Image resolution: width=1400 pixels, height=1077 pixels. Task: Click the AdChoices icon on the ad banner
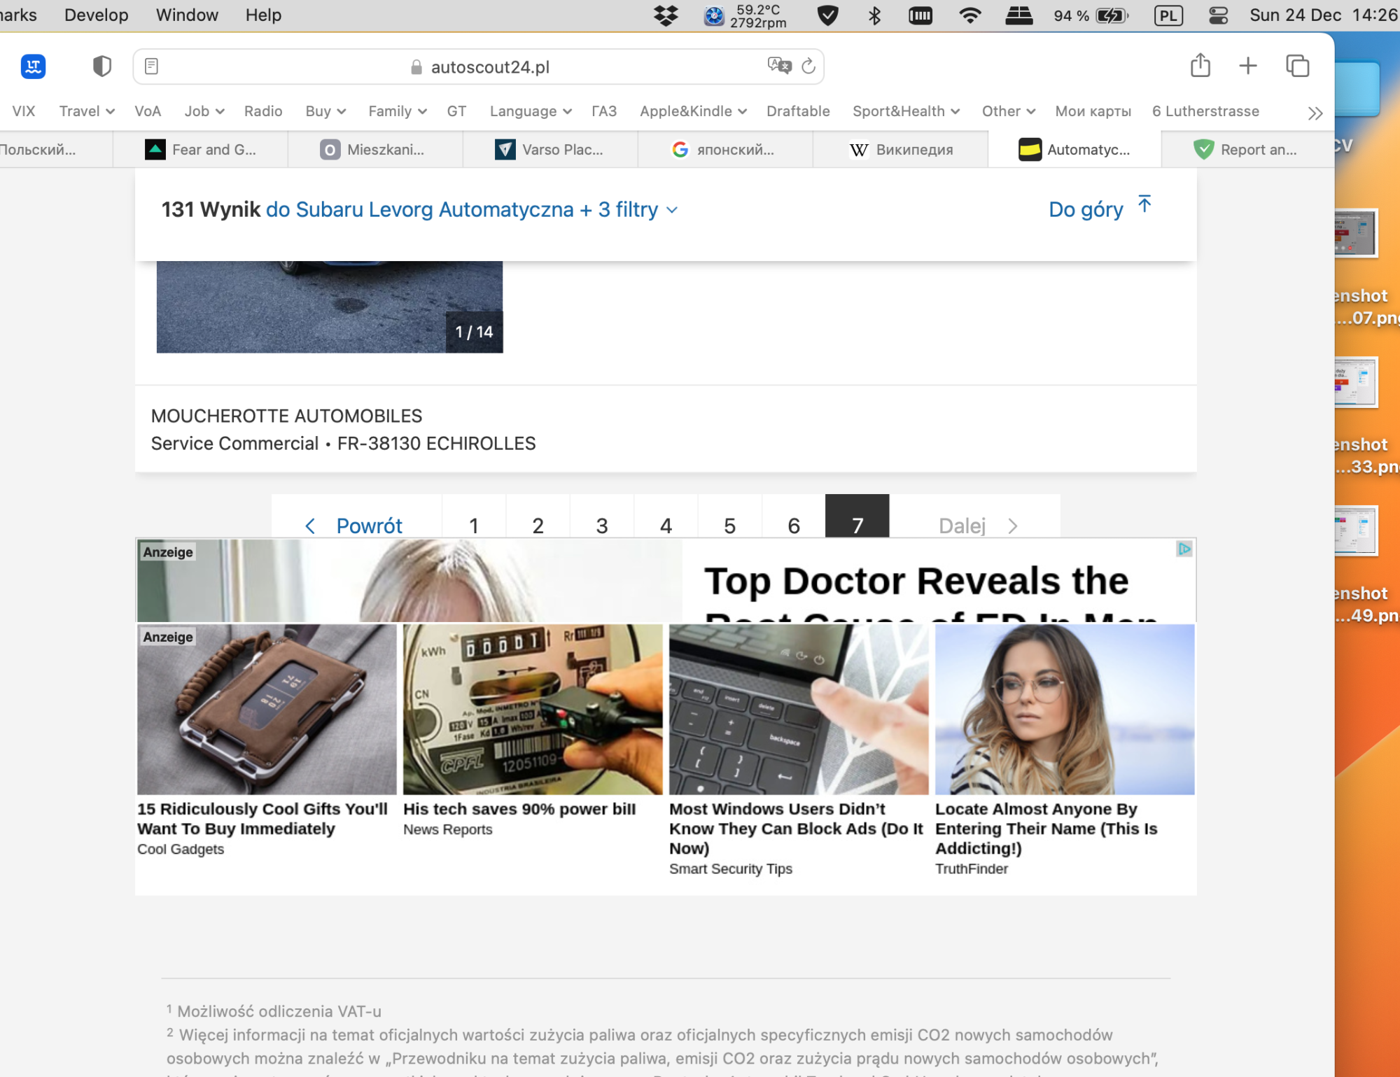tap(1184, 549)
